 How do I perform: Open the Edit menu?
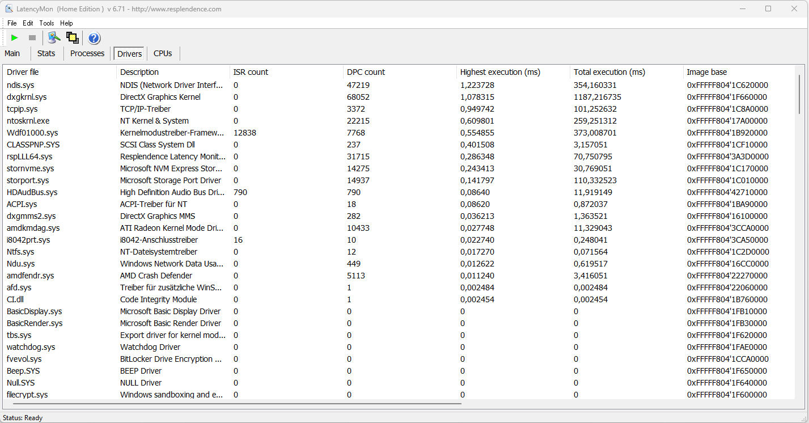click(x=28, y=23)
